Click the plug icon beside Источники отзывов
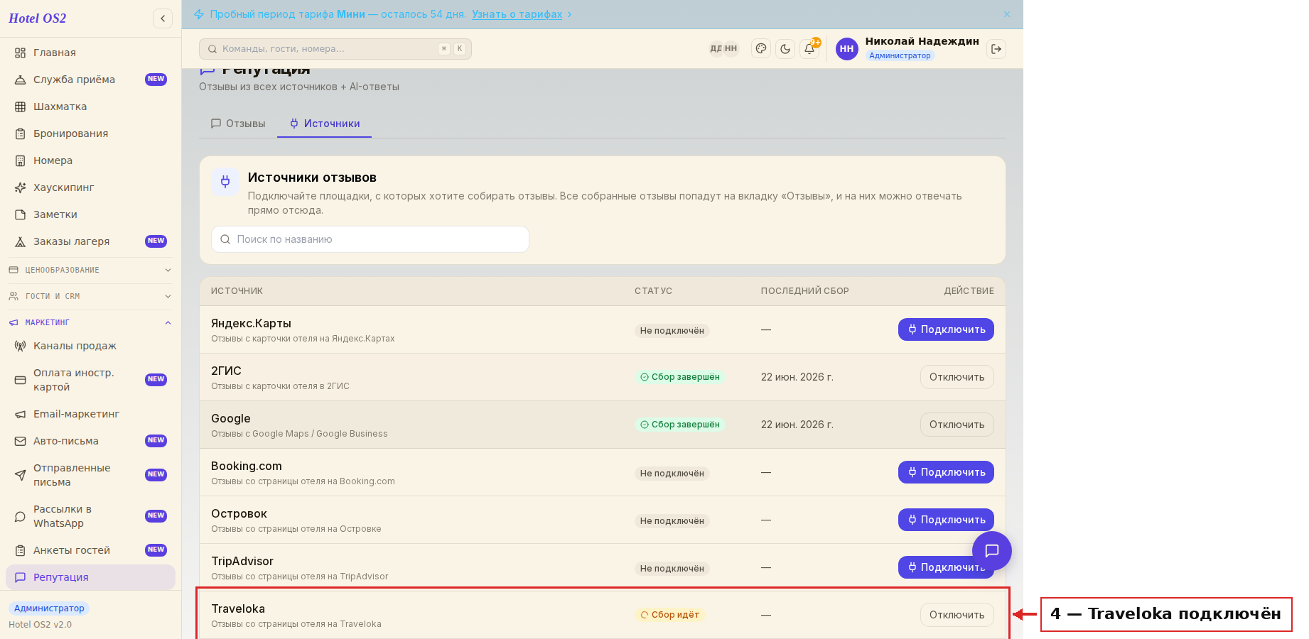1309x639 pixels. (x=225, y=182)
